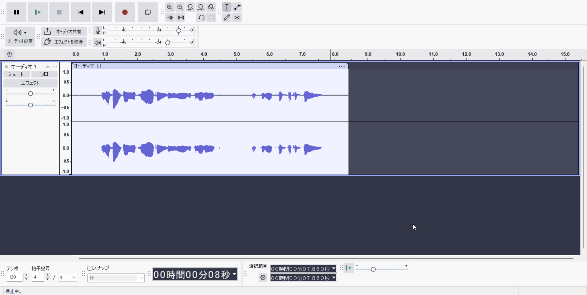Viewport: 587px width, 295px height.
Task: Open track effects with エフェクト button
Action: point(30,83)
